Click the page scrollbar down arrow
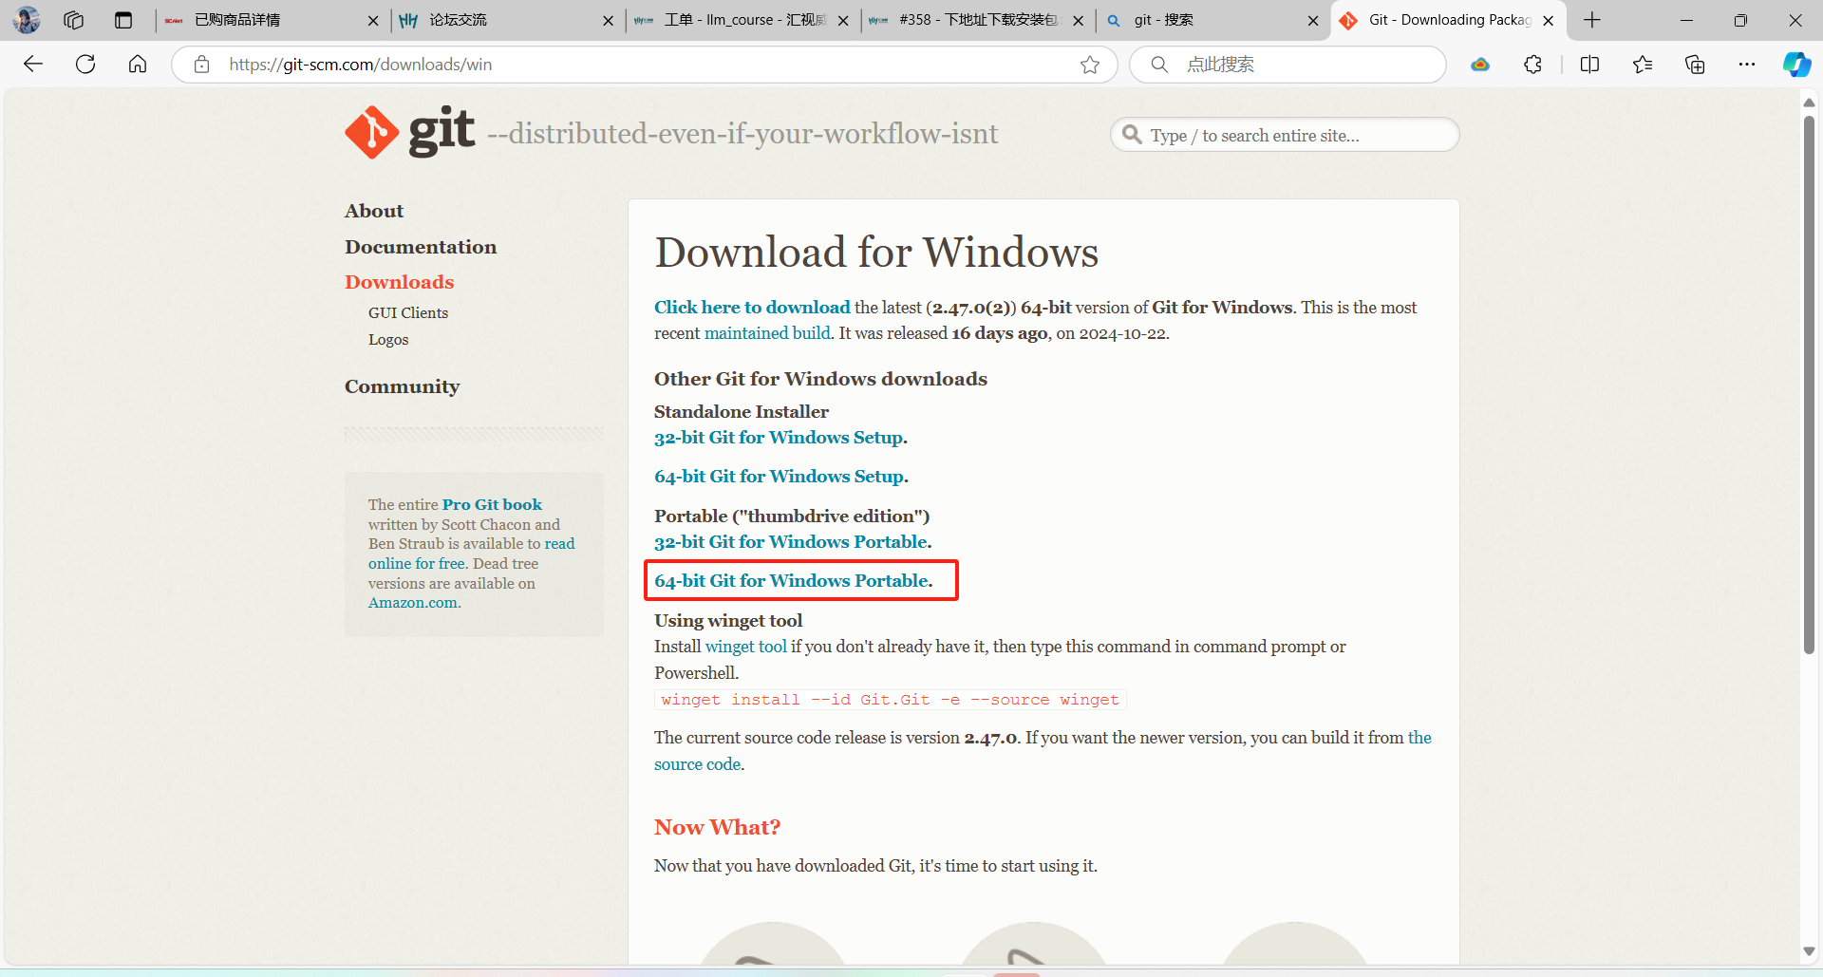Screen dimensions: 1823x977 point(1809,951)
